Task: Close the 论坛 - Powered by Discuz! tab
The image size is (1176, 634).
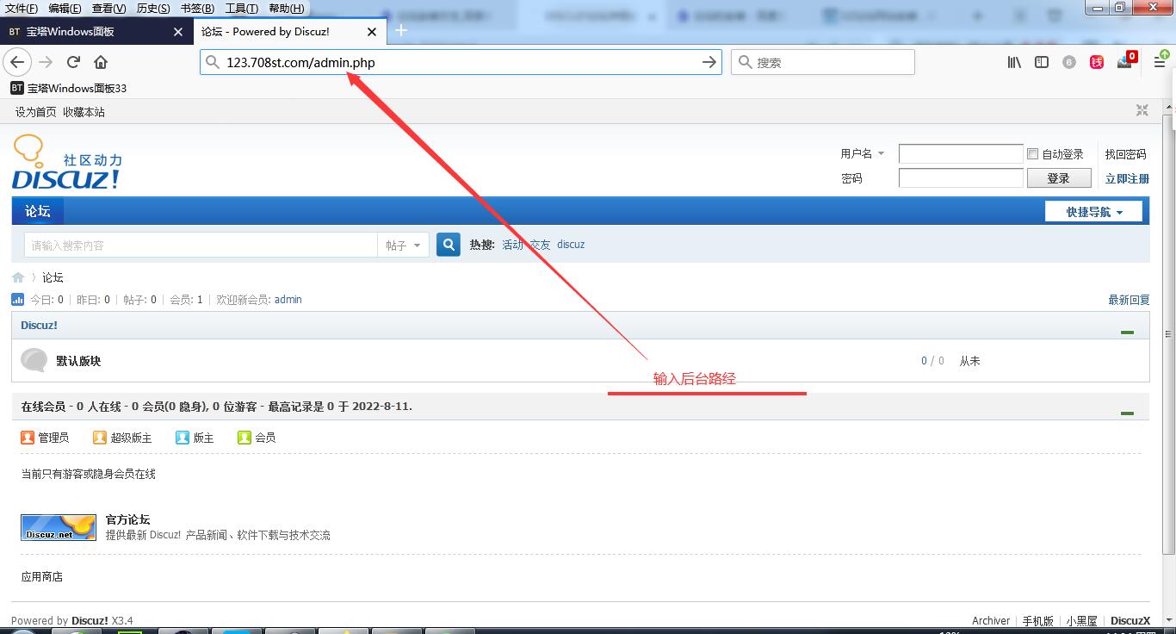Action: click(x=372, y=32)
